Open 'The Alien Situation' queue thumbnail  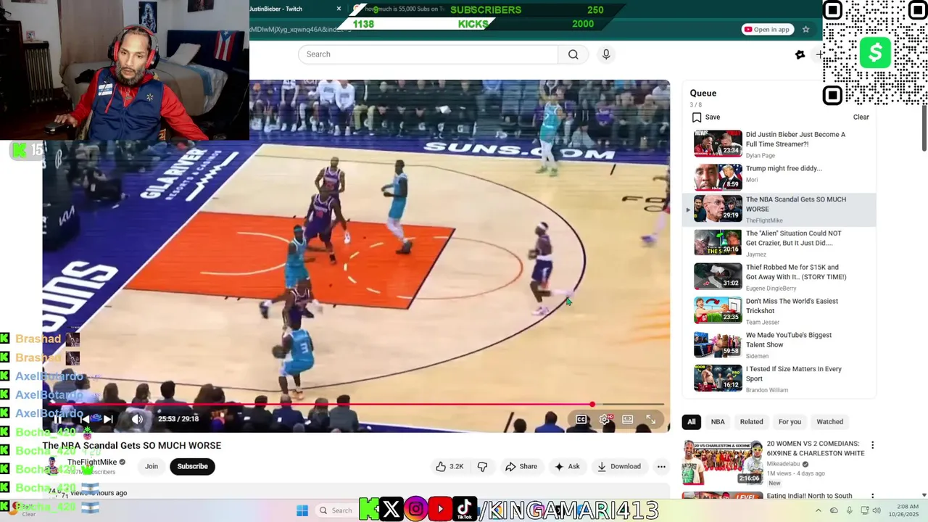pos(718,243)
